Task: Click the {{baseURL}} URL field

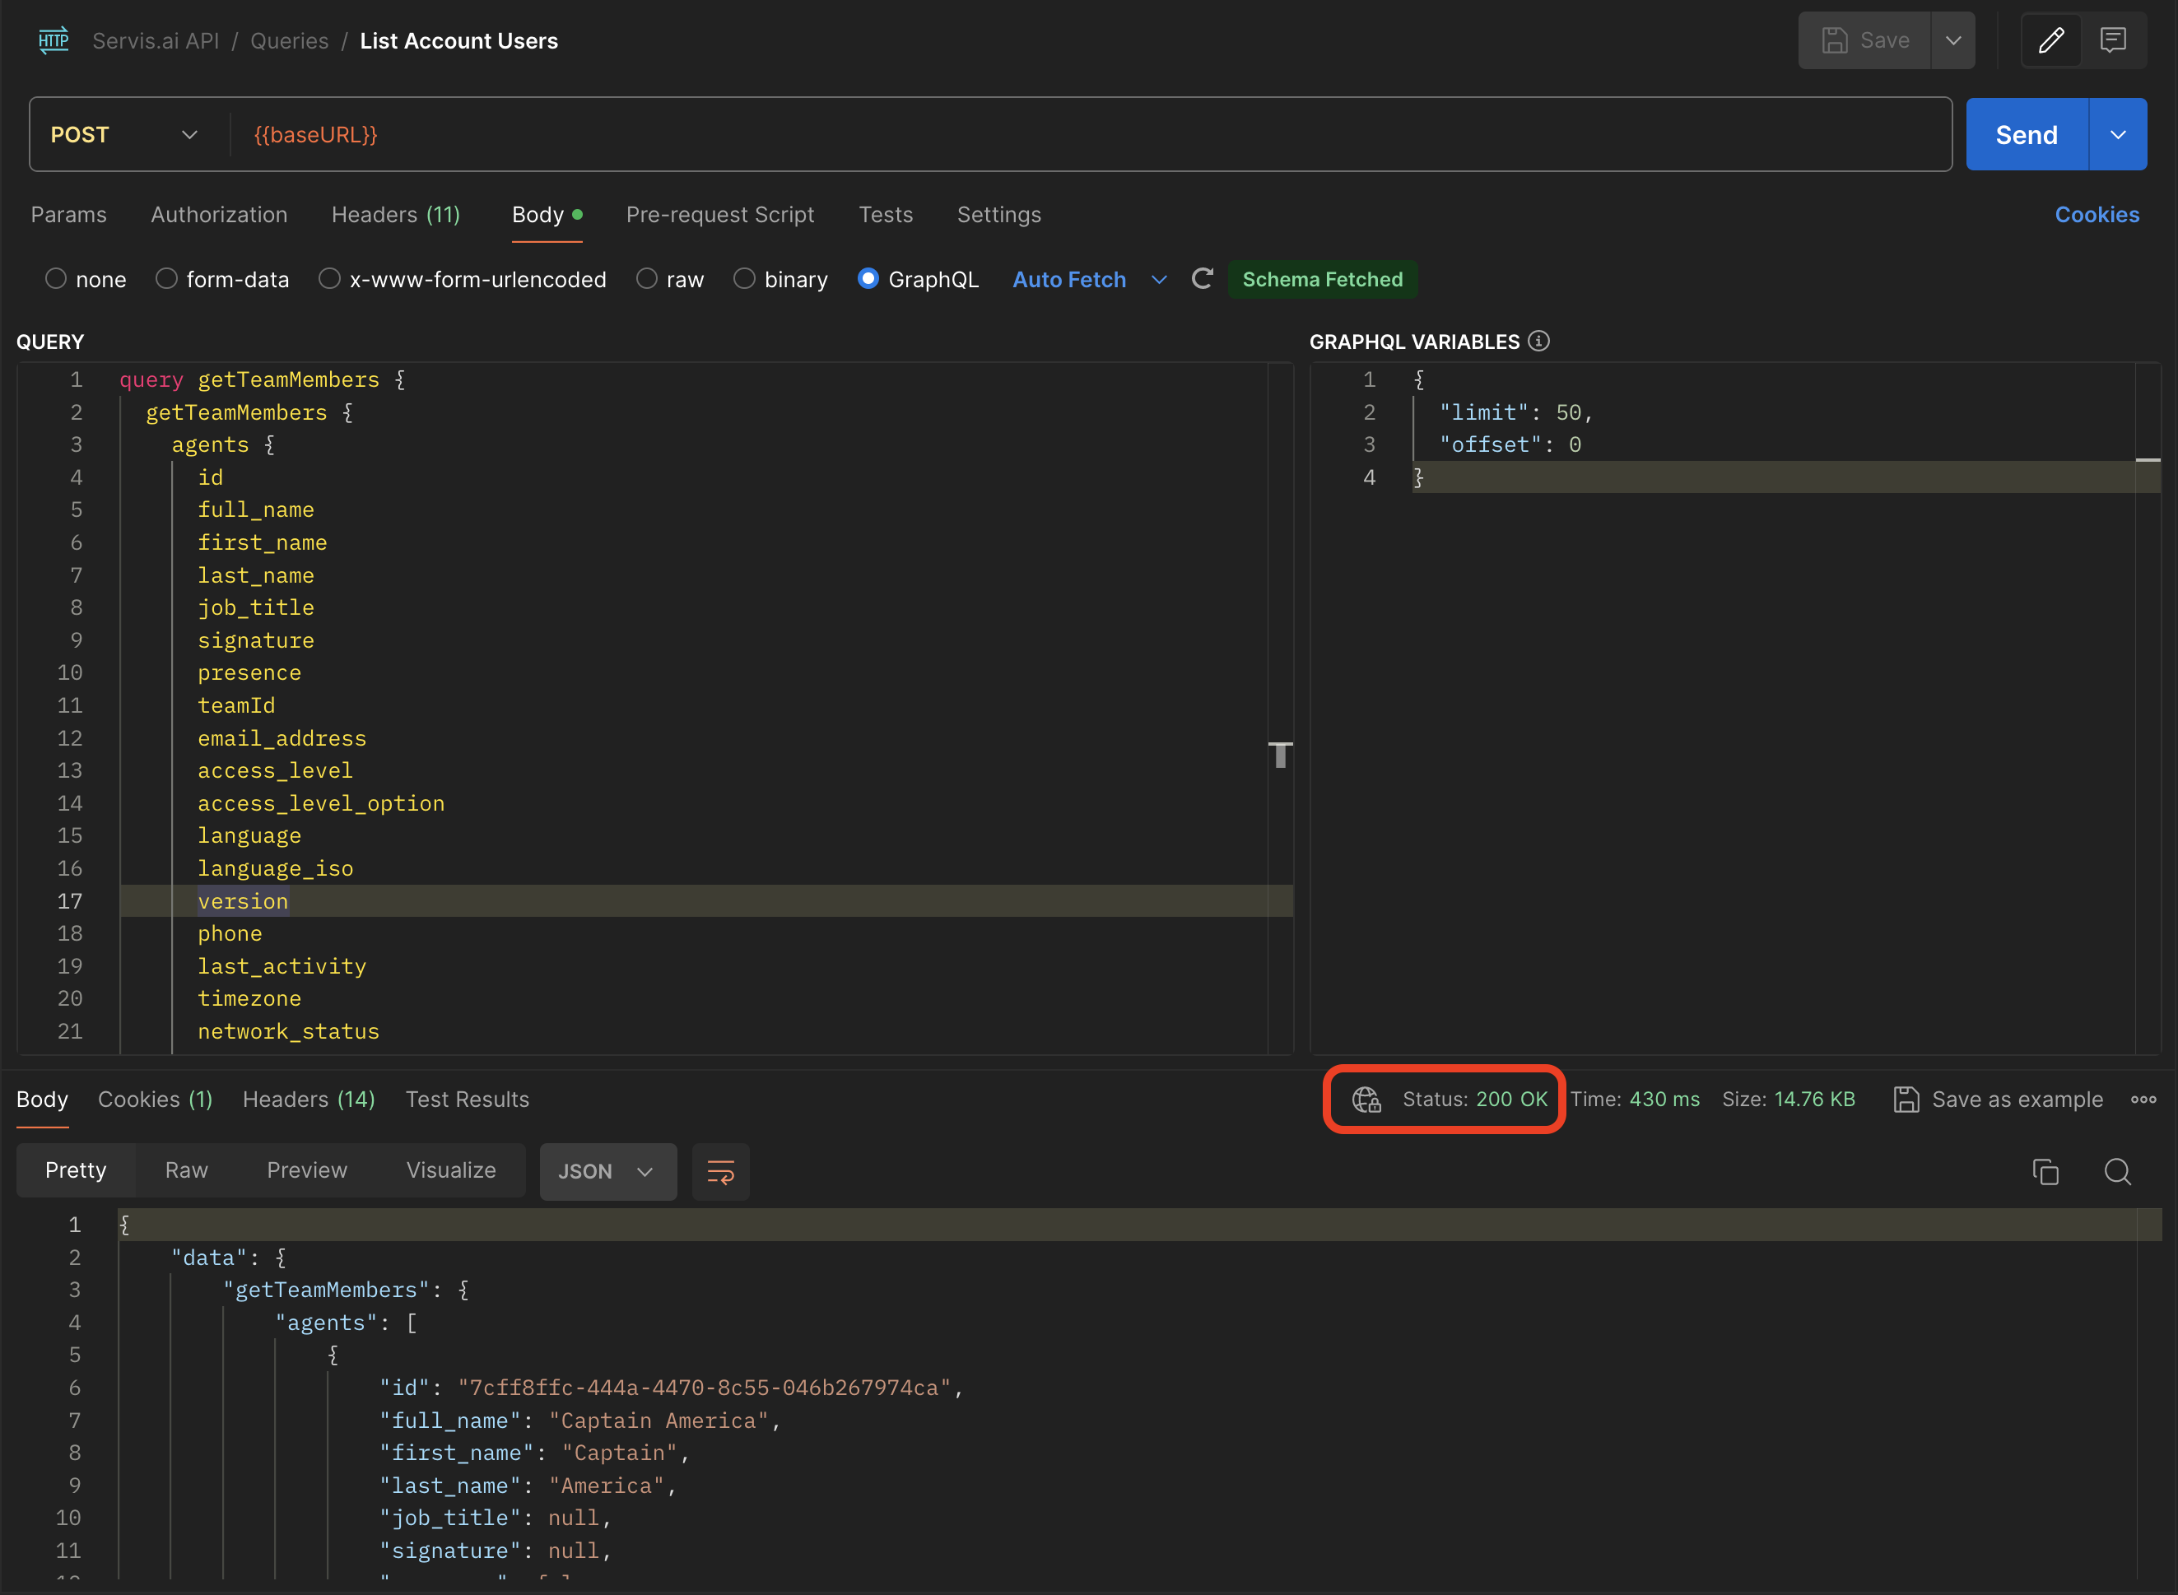Action: [1091, 134]
